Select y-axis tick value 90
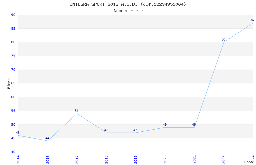 pyautogui.click(x=13, y=15)
